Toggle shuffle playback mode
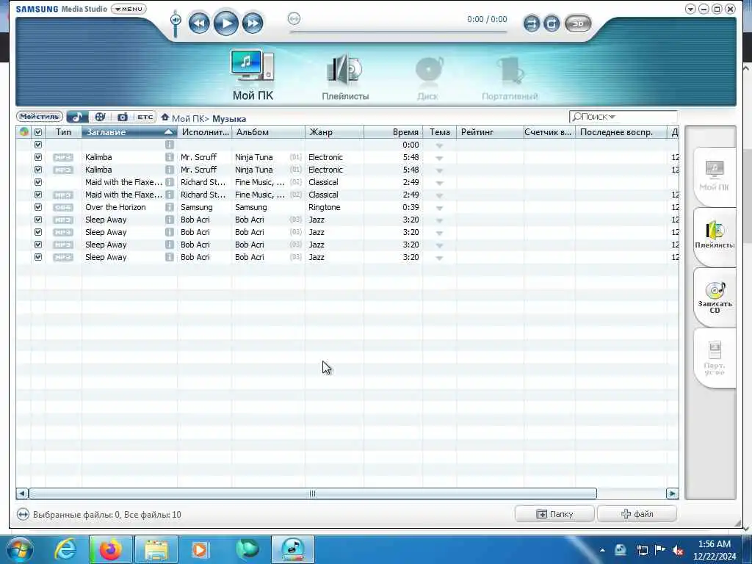Image resolution: width=752 pixels, height=564 pixels. coord(531,23)
